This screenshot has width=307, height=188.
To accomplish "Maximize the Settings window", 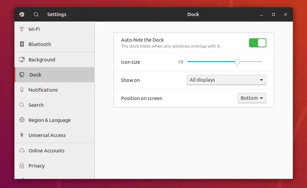I will [273, 14].
